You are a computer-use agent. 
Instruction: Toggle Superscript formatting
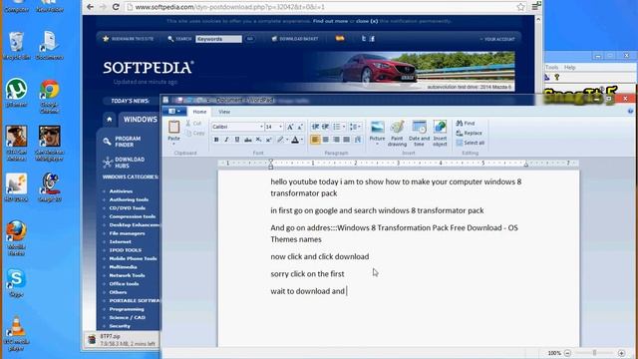268,140
